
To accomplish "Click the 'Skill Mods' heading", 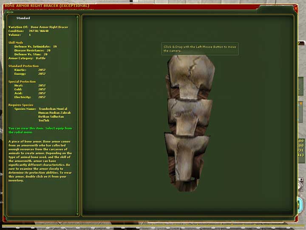I will [16, 43].
